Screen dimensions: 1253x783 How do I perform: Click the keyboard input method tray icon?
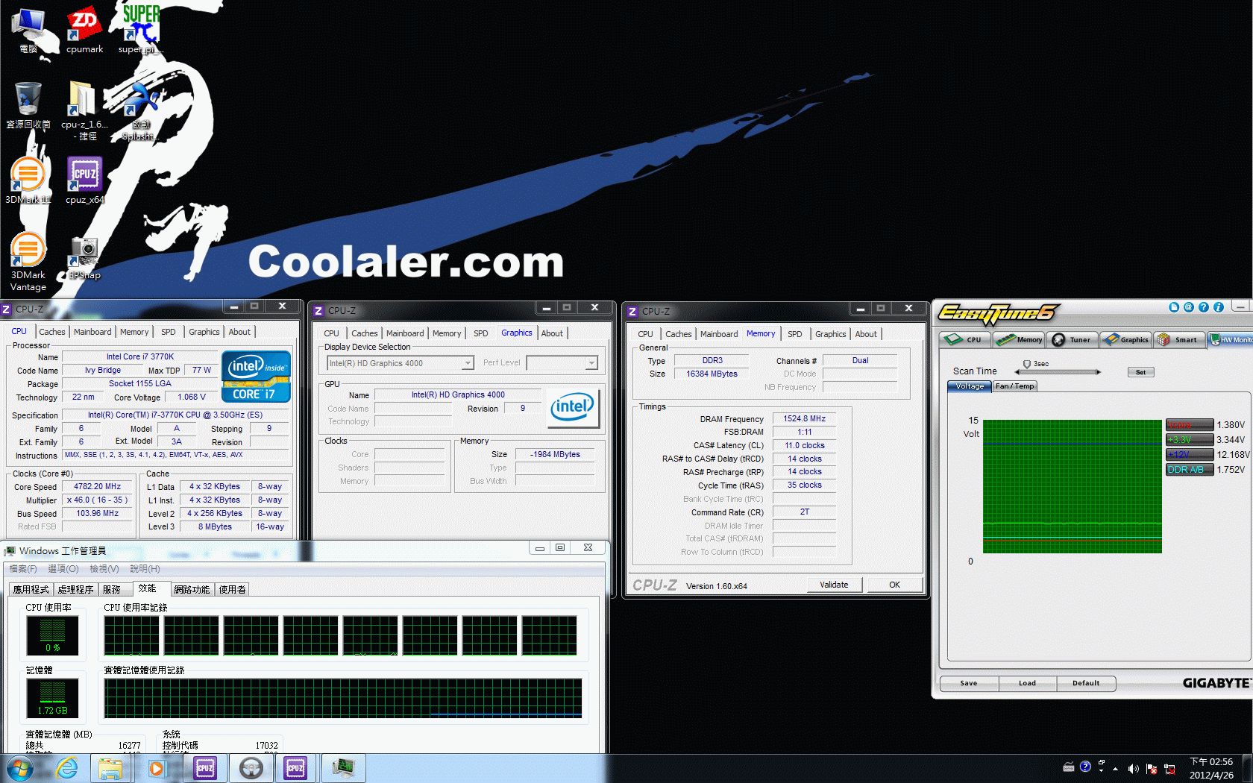[1069, 767]
